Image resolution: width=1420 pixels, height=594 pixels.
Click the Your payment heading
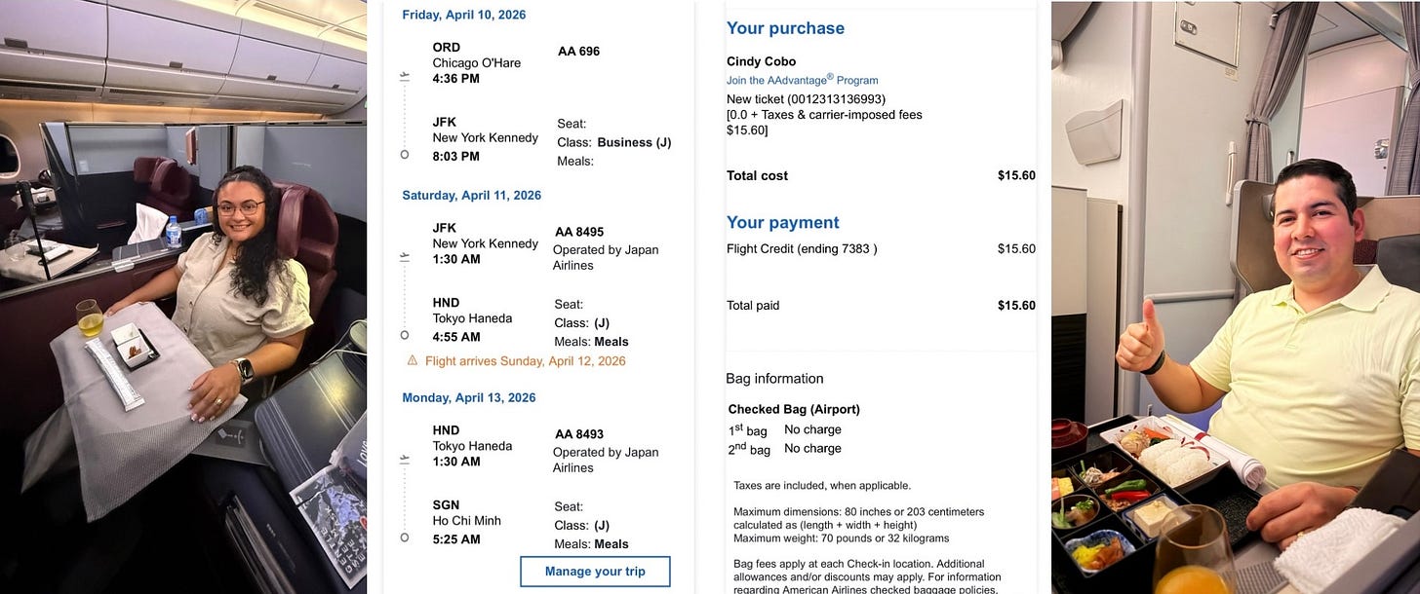782,222
